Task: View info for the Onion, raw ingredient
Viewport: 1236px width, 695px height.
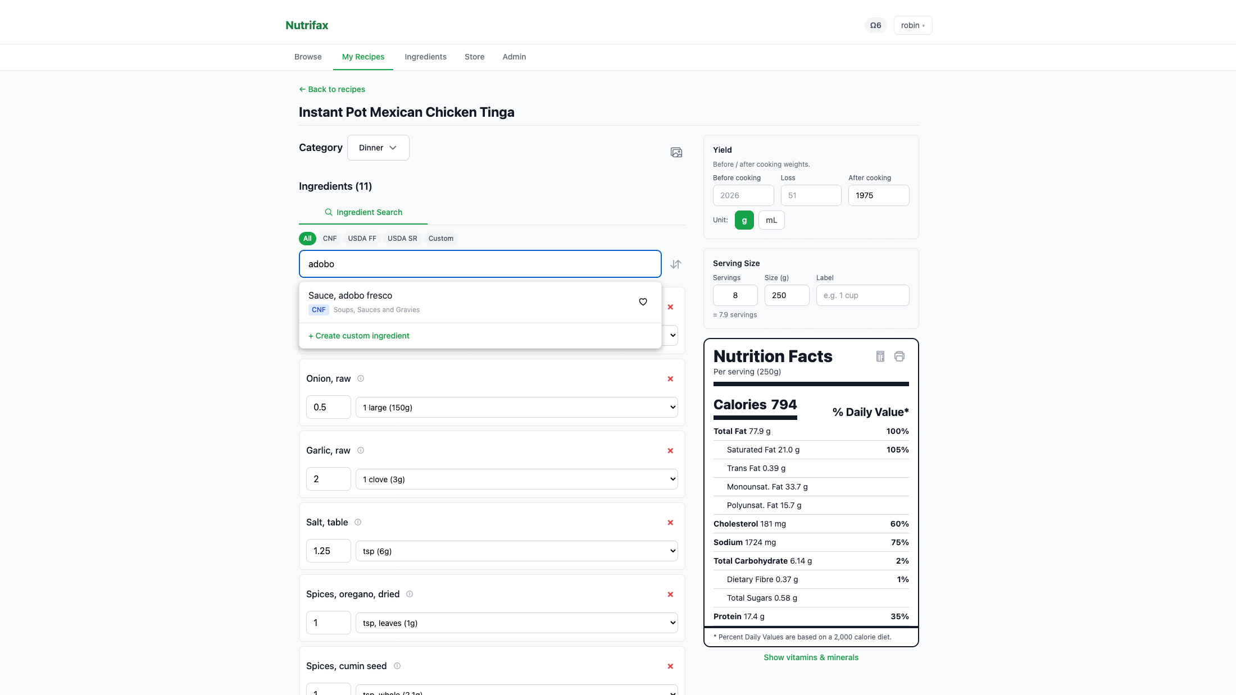Action: pos(360,378)
